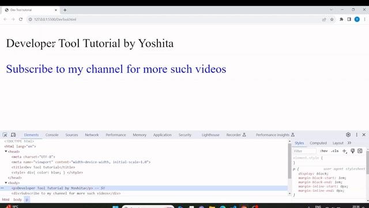
Task: Click the element.style rule
Action: coord(308,158)
